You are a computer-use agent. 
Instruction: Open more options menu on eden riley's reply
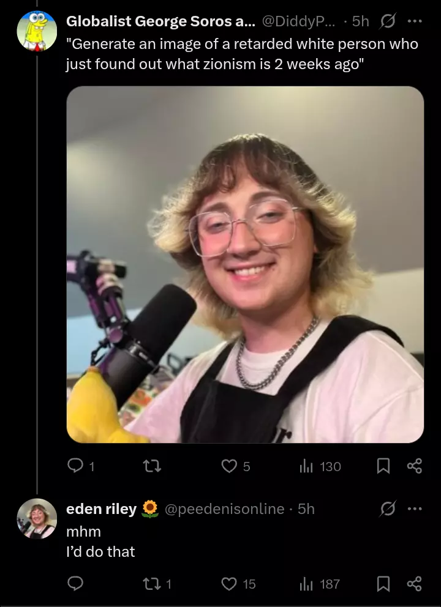pyautogui.click(x=415, y=508)
